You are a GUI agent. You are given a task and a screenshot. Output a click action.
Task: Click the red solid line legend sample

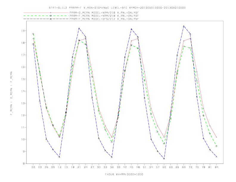pos(46,12)
